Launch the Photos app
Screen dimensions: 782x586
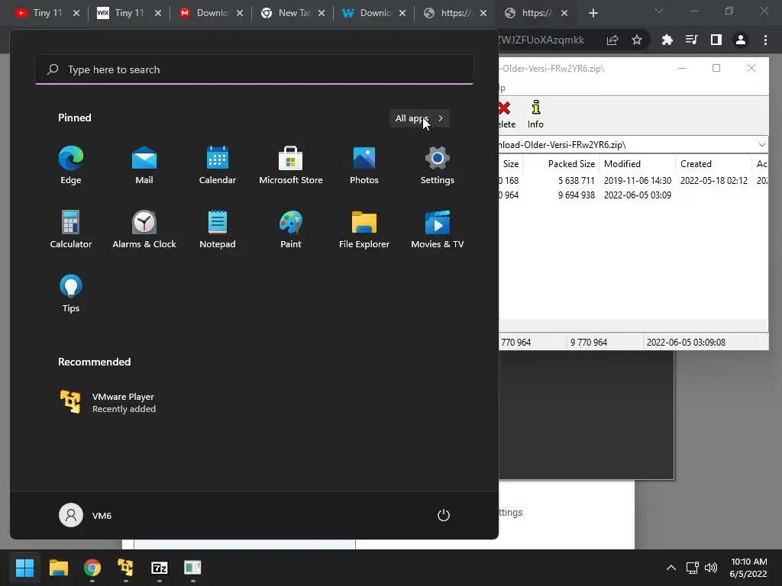click(x=364, y=166)
